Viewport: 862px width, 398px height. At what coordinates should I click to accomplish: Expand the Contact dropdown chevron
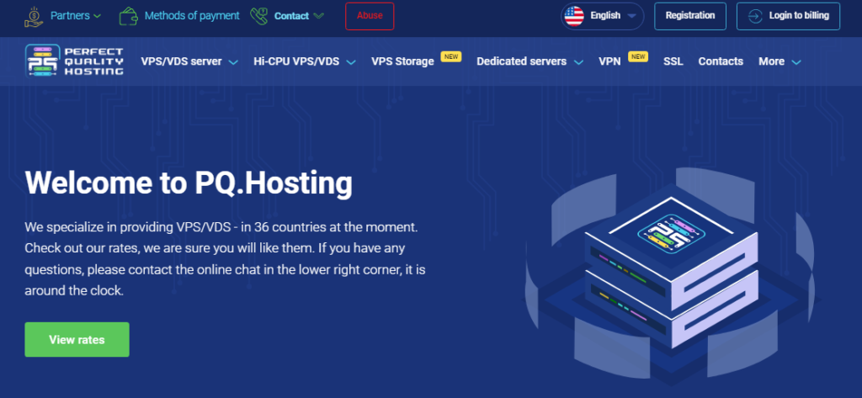[318, 17]
